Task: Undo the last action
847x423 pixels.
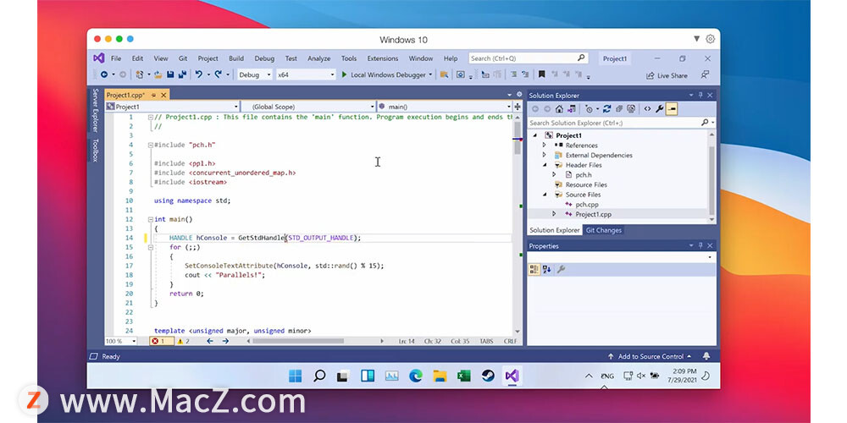Action: click(199, 75)
